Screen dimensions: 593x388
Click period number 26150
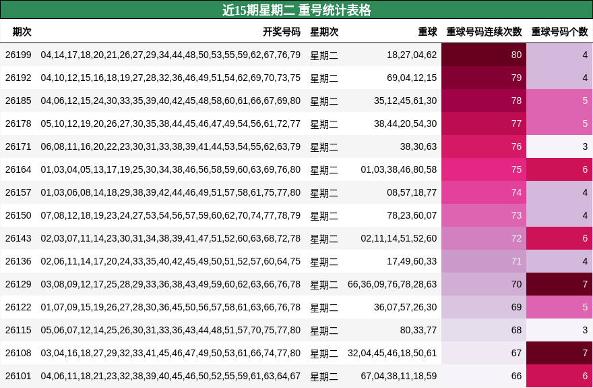pos(18,215)
